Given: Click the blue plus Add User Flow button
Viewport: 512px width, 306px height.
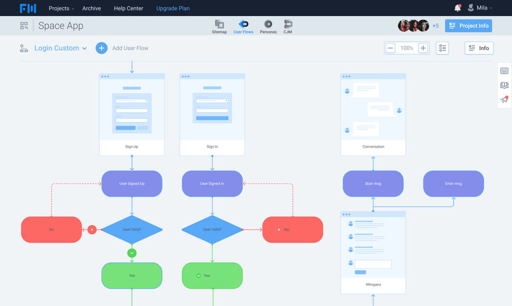Looking at the screenshot, I should tap(101, 49).
